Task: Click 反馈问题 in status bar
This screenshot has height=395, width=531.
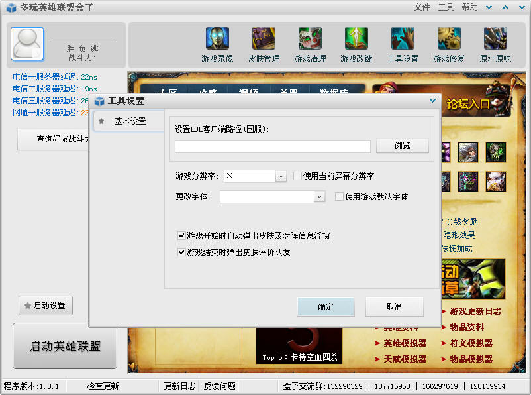Action: click(219, 386)
